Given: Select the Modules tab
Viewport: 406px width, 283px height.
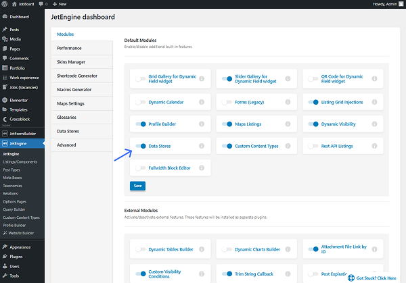Looking at the screenshot, I should point(82,34).
